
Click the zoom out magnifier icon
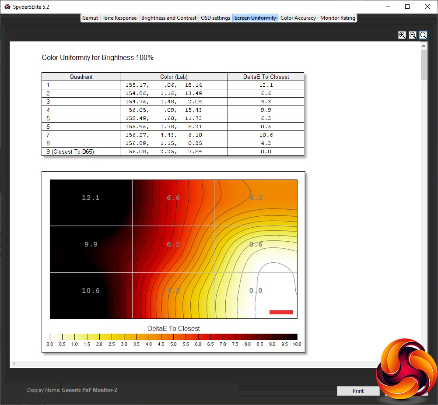point(413,35)
